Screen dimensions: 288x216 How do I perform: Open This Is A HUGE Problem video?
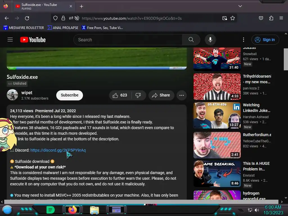256,166
